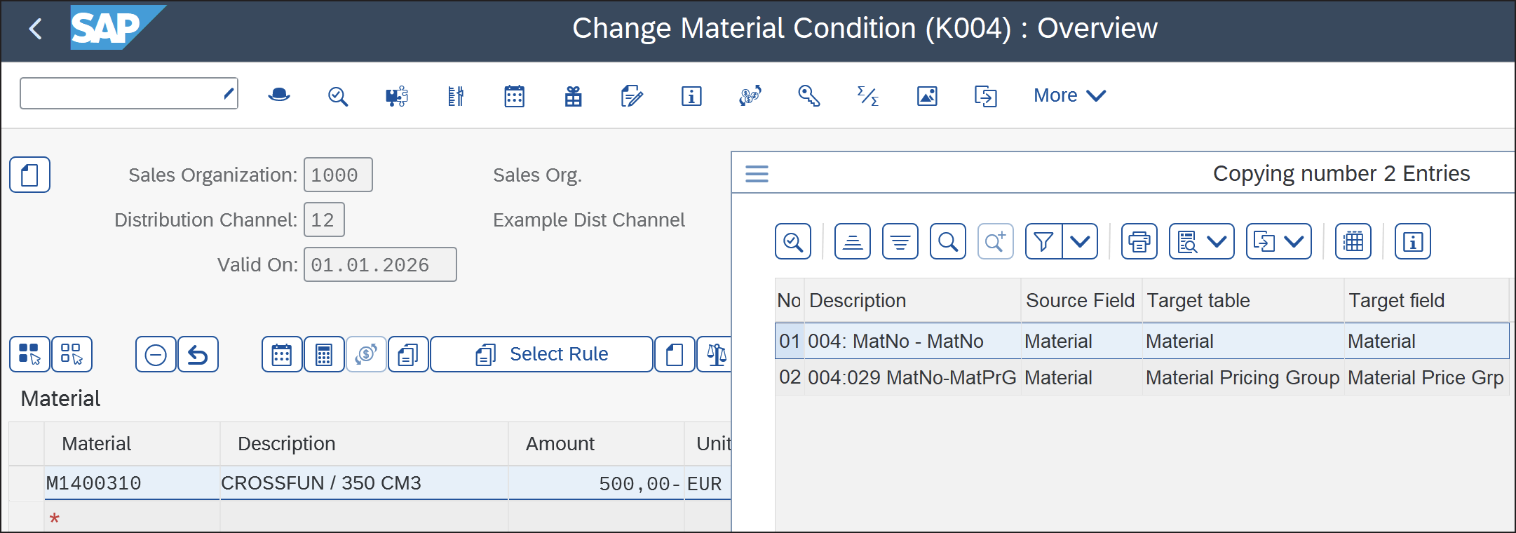Open the hamburger menu in Copying panel

click(x=757, y=173)
